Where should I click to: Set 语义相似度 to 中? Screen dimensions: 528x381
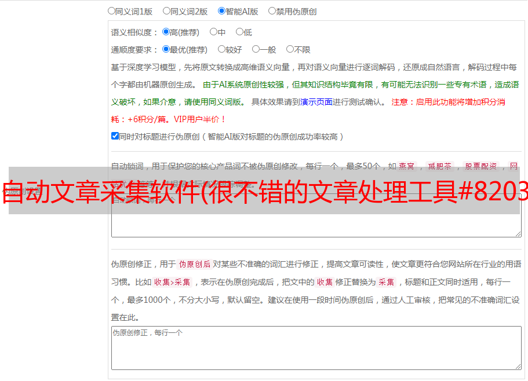point(213,32)
